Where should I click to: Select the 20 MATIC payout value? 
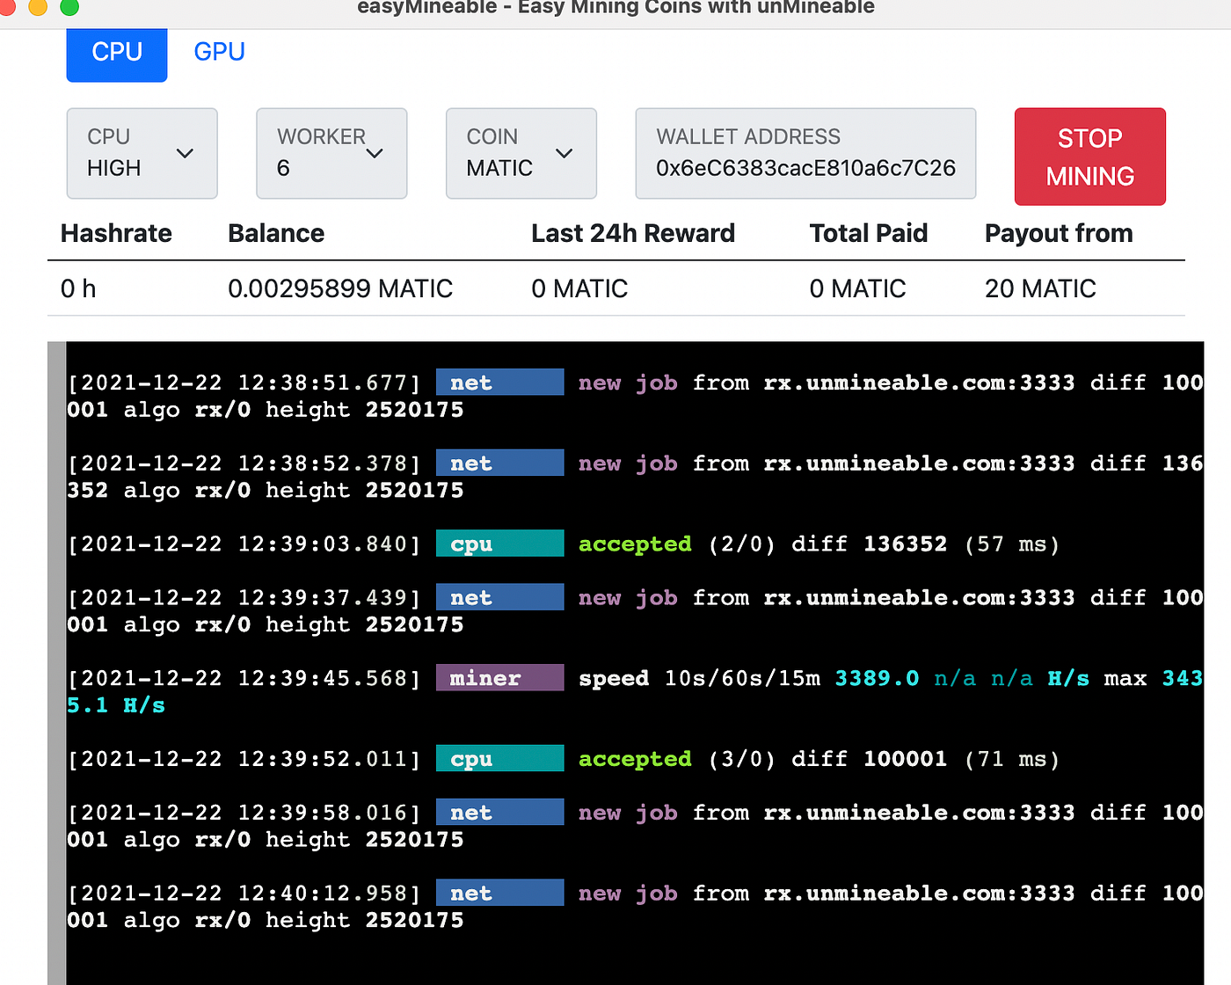[x=1040, y=288]
